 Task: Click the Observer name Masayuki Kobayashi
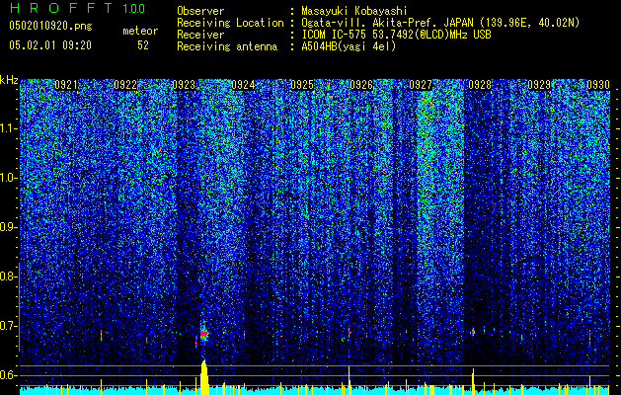pos(354,11)
